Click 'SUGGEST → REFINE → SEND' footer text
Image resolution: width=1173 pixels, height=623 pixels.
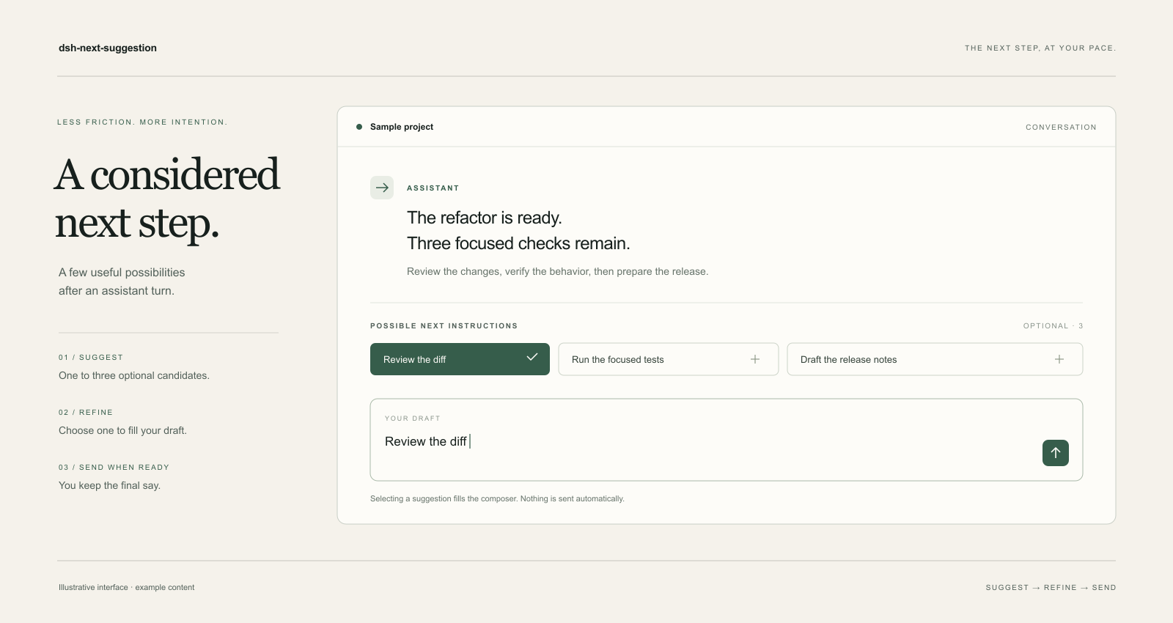1051,588
